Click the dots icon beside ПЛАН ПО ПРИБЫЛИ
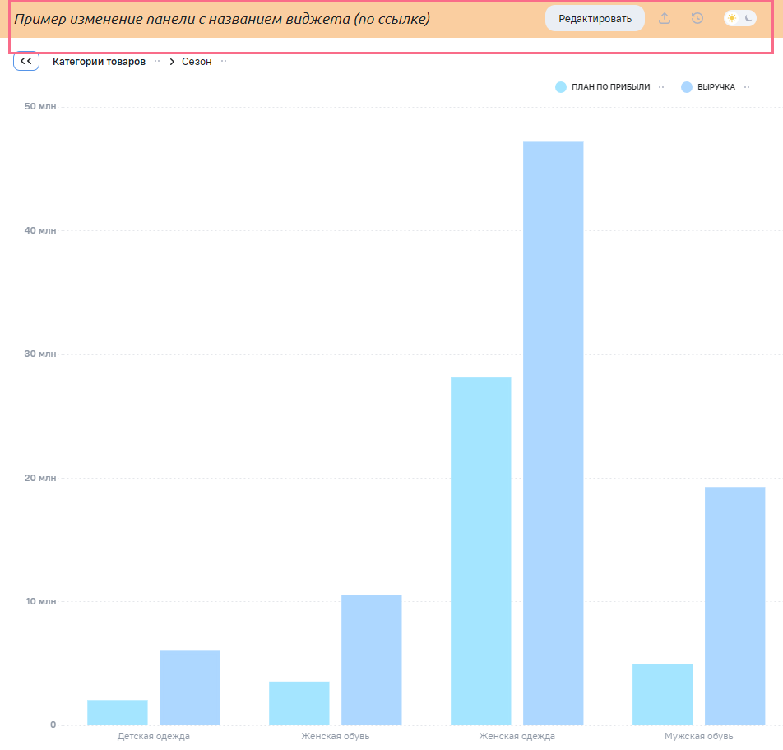Viewport: 783px width, 750px height. (661, 86)
